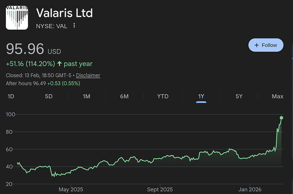
Task: Click the chart's latest price endpoint dot
Action: [282, 118]
